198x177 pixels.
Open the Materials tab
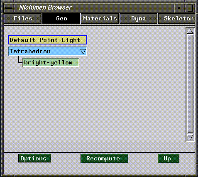pos(100,18)
